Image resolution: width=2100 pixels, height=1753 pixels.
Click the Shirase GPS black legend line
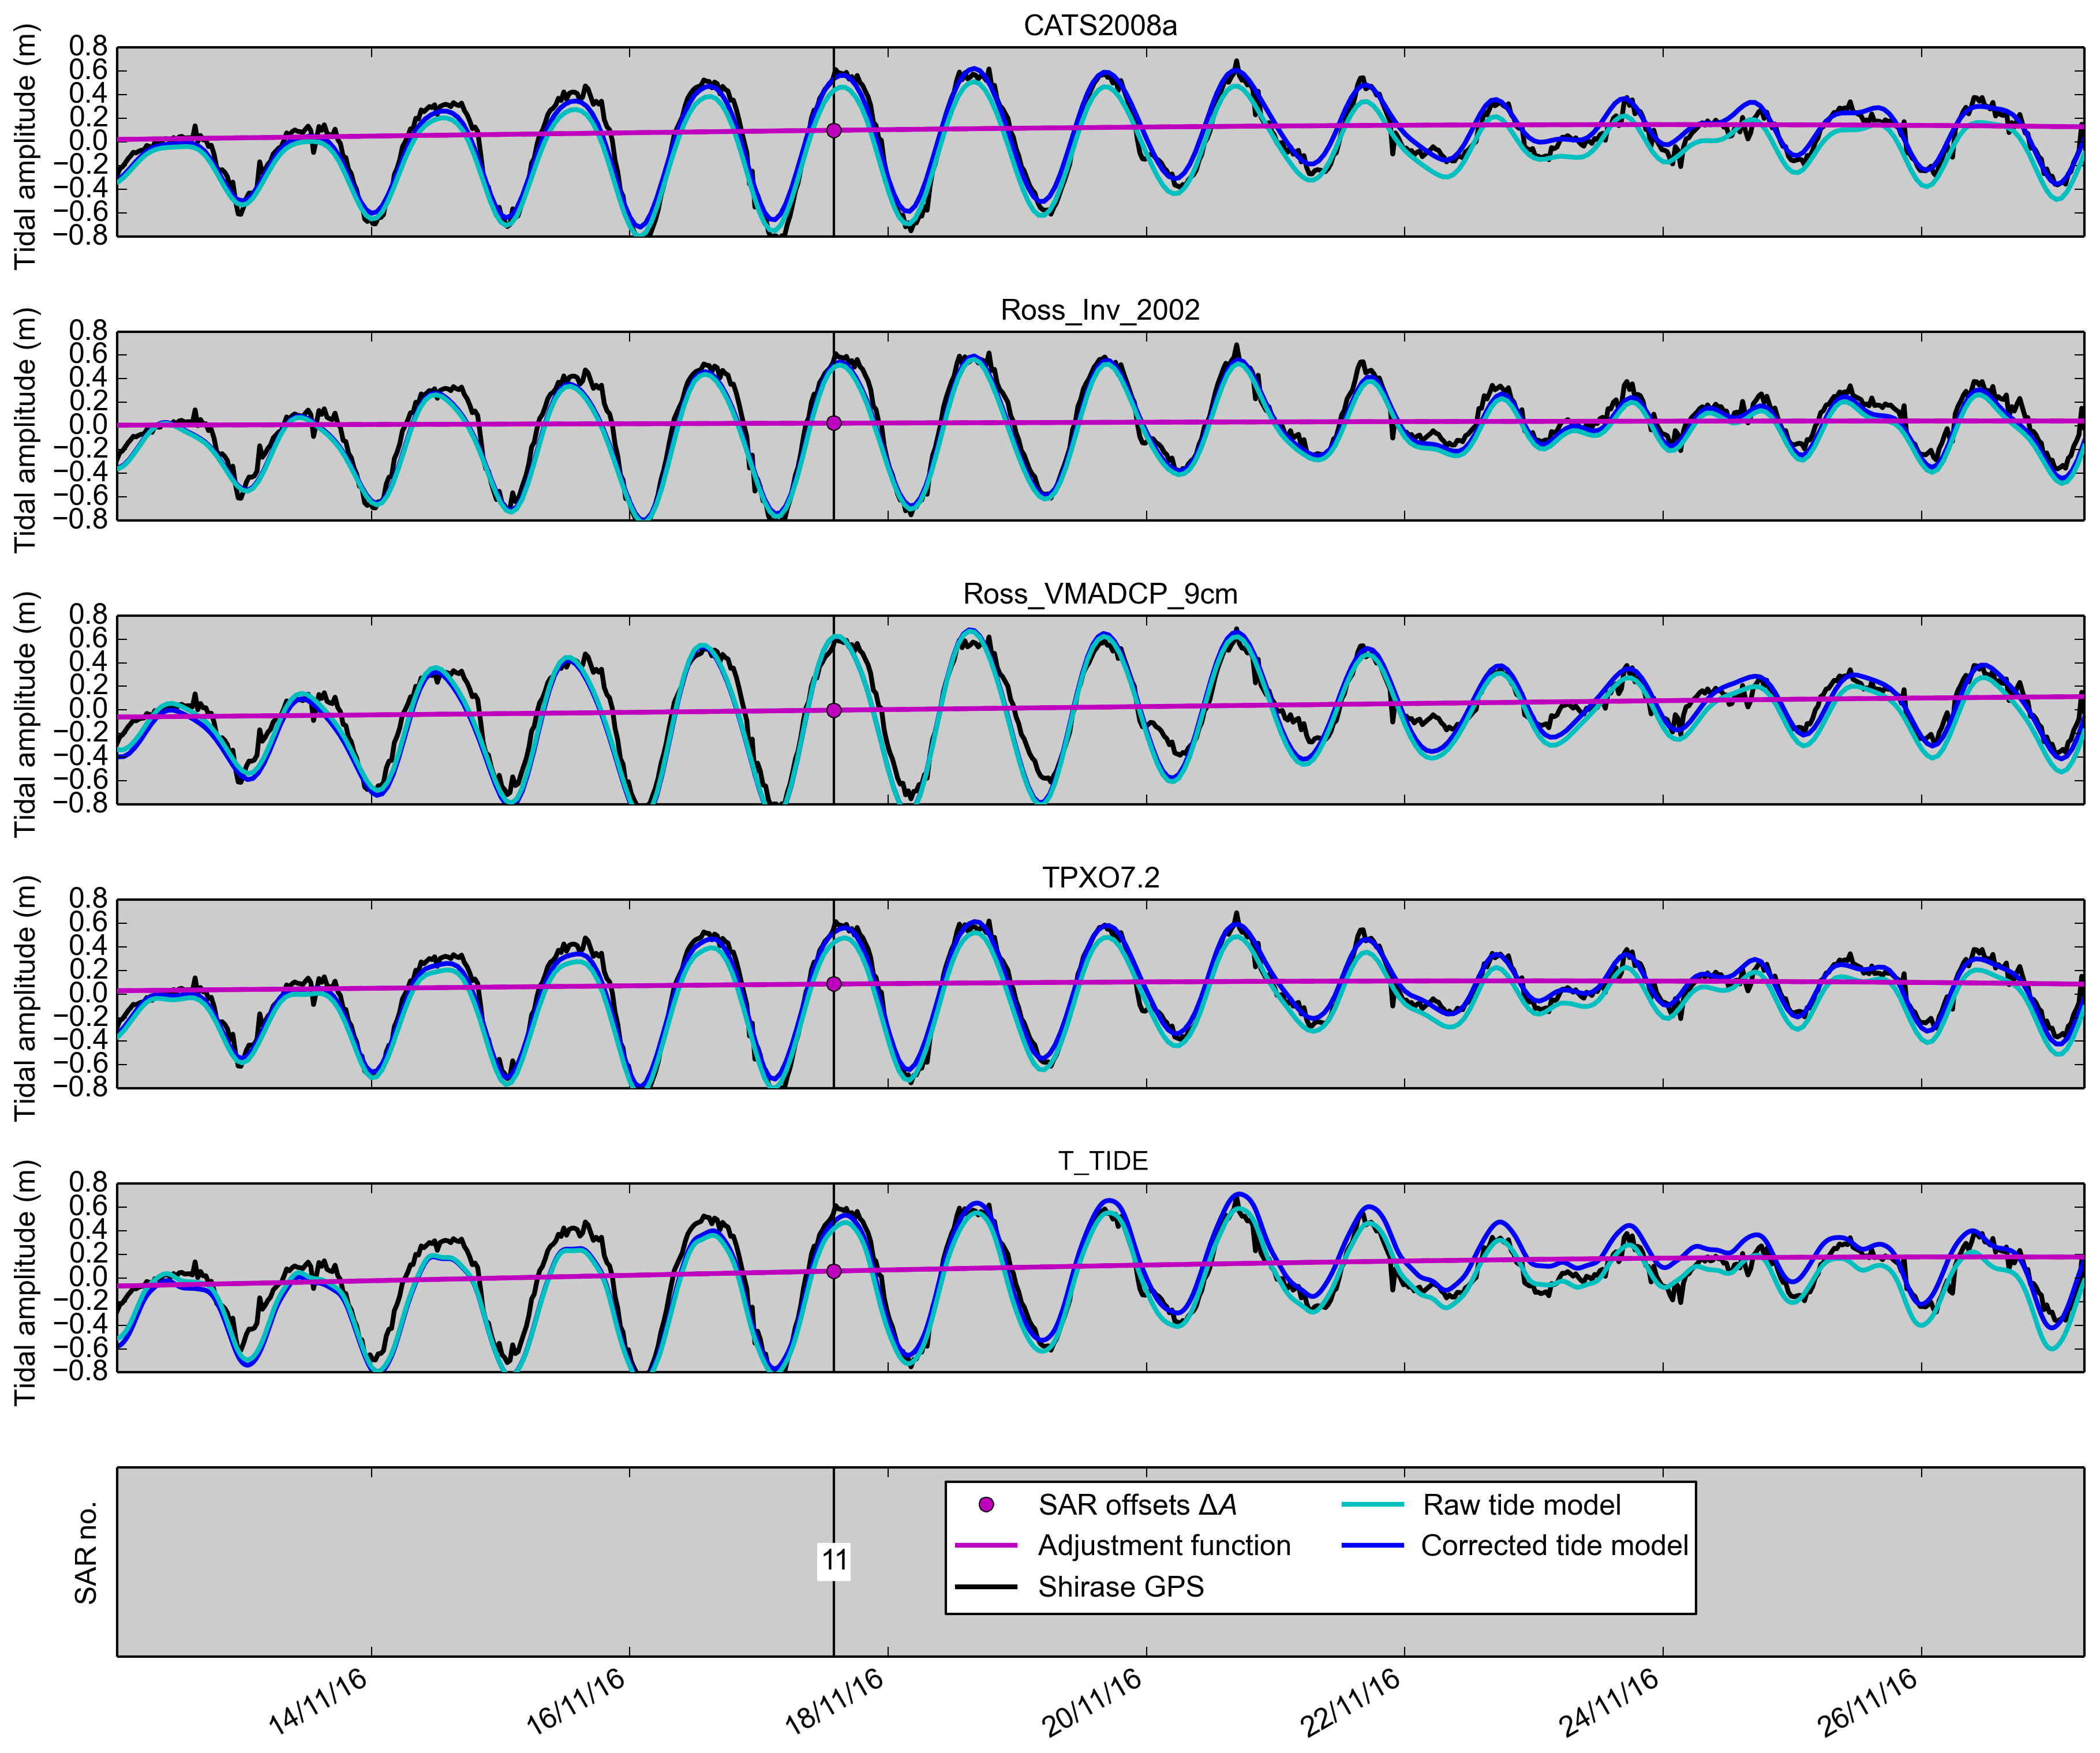[986, 1587]
